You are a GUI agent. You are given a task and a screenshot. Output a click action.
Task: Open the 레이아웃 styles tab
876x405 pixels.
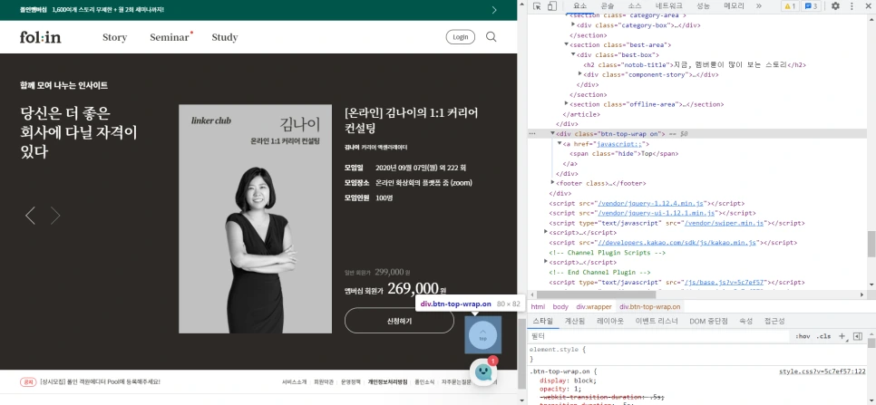(x=610, y=321)
